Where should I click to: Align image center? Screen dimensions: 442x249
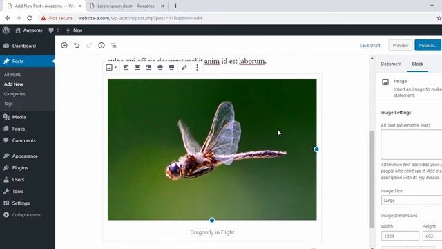click(137, 68)
